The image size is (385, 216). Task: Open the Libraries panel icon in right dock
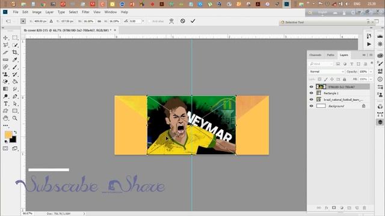pyautogui.click(x=380, y=56)
